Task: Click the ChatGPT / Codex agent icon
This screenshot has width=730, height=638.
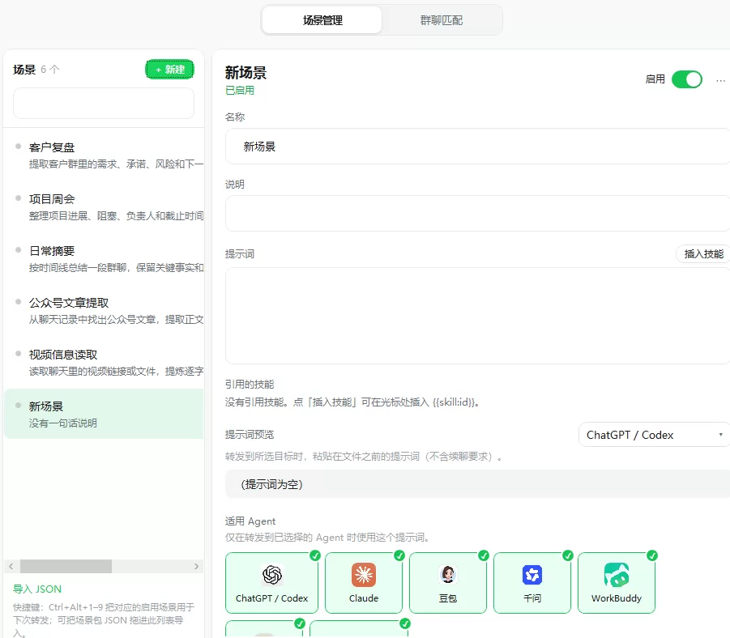Action: click(x=272, y=575)
